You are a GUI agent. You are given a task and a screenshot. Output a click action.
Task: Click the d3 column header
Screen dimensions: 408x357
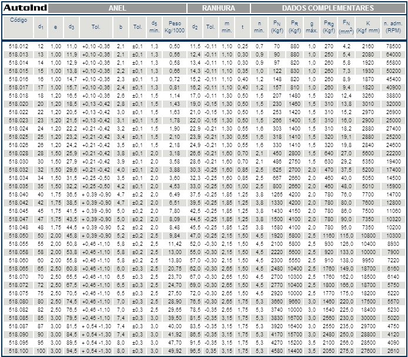pos(71,26)
